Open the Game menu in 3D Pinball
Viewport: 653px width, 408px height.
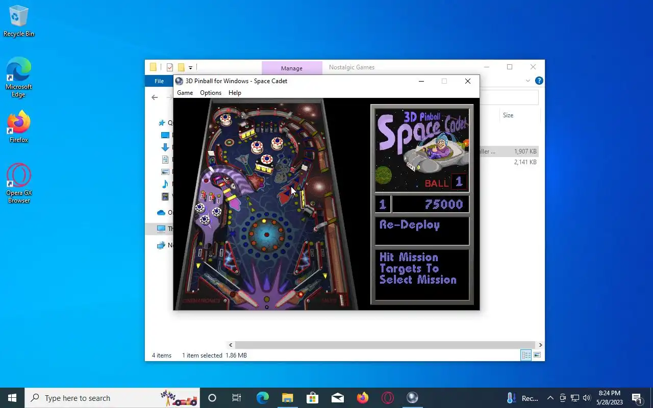tap(185, 93)
